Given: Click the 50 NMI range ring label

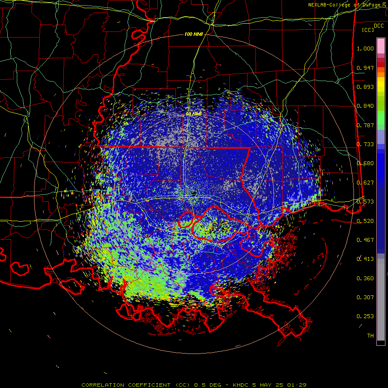Looking at the screenshot, I should 194,114.
